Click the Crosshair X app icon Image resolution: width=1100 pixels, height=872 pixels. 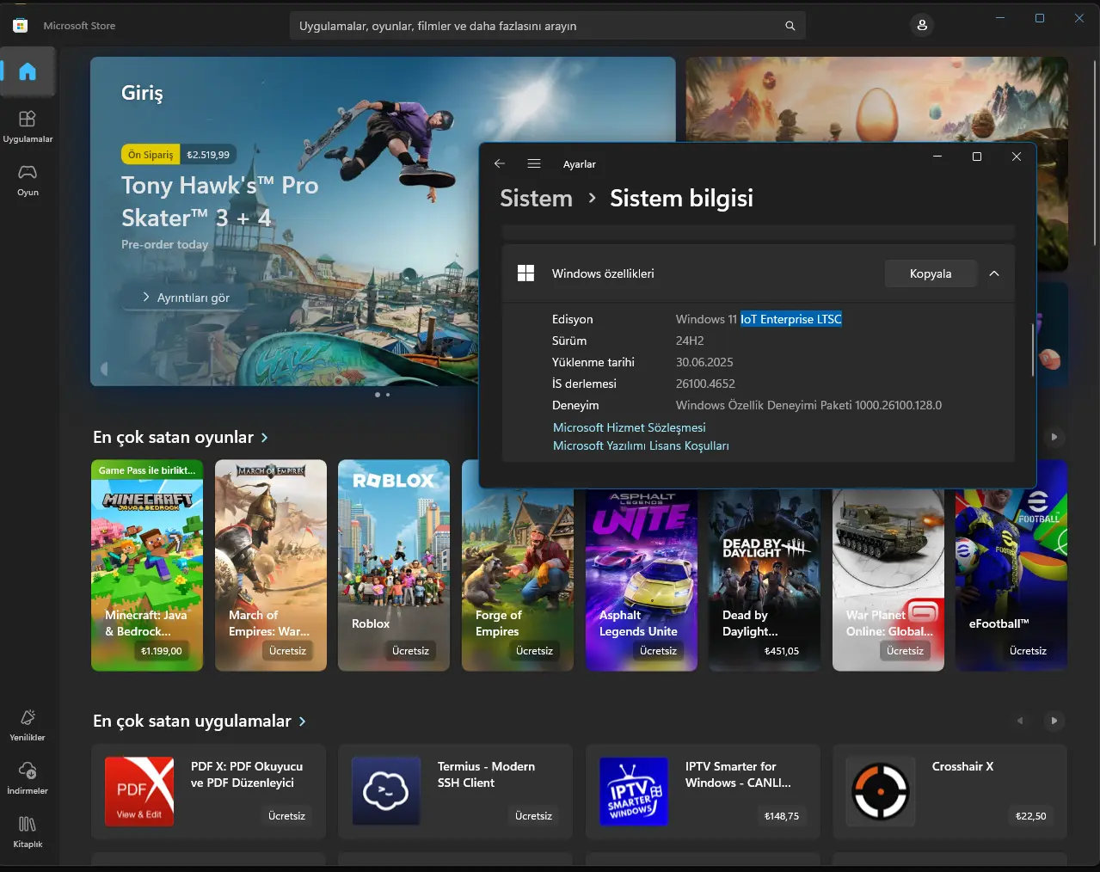click(x=881, y=791)
